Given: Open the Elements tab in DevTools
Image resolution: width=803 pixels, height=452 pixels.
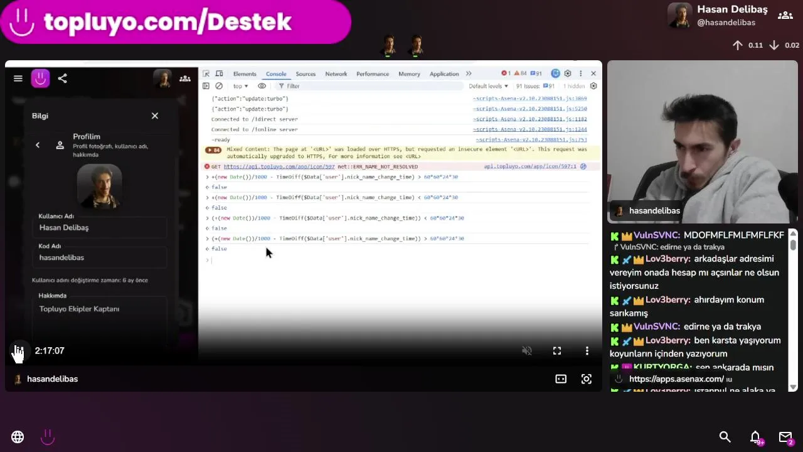Looking at the screenshot, I should point(245,74).
